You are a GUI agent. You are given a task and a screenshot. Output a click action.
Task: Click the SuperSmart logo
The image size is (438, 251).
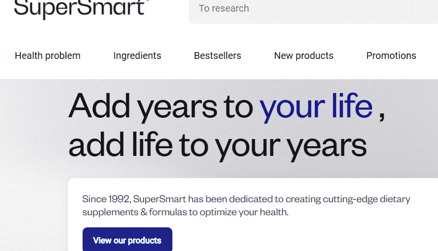80,8
